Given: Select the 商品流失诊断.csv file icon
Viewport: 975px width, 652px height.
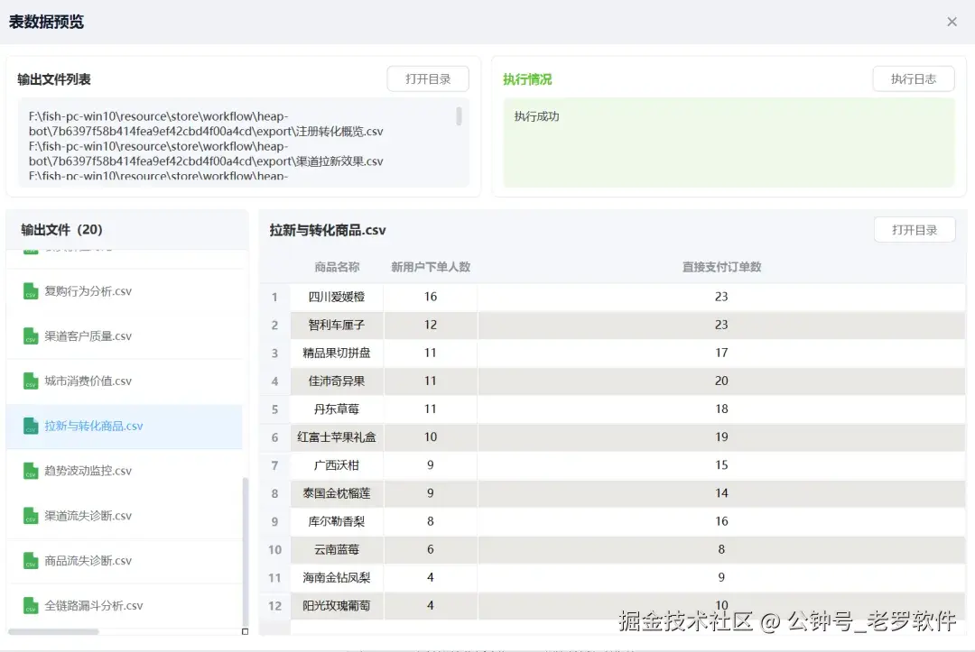Looking at the screenshot, I should (31, 561).
